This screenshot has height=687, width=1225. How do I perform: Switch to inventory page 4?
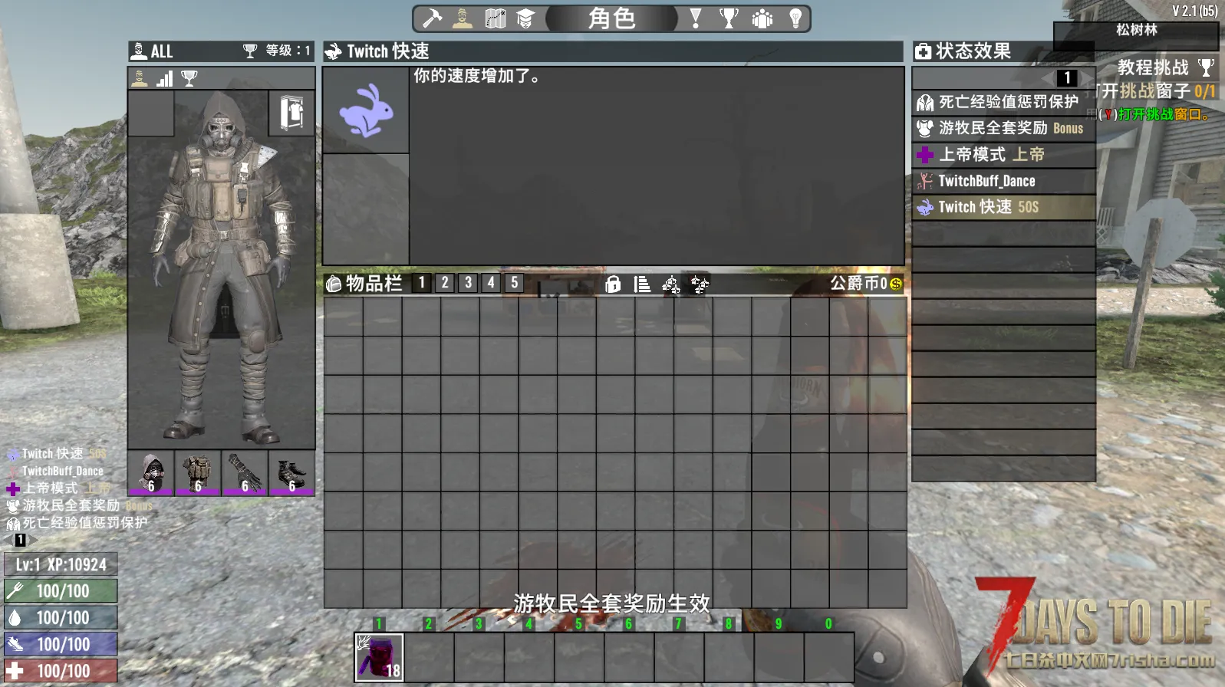(x=491, y=283)
